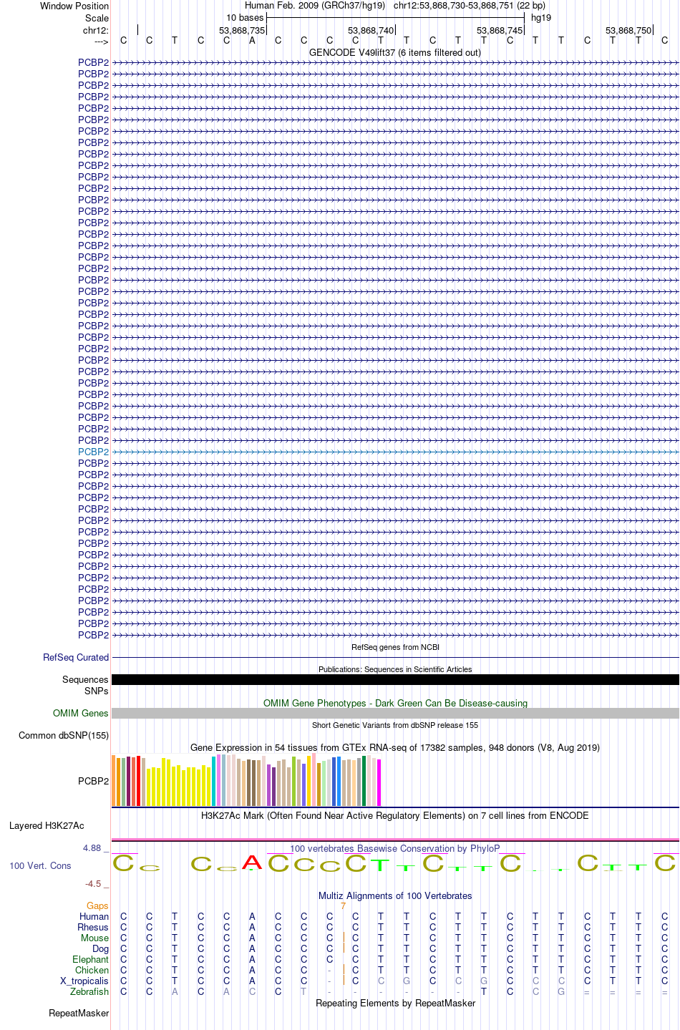Click the Common dbSNP(155) label
The image size is (680, 1030).
click(64, 735)
